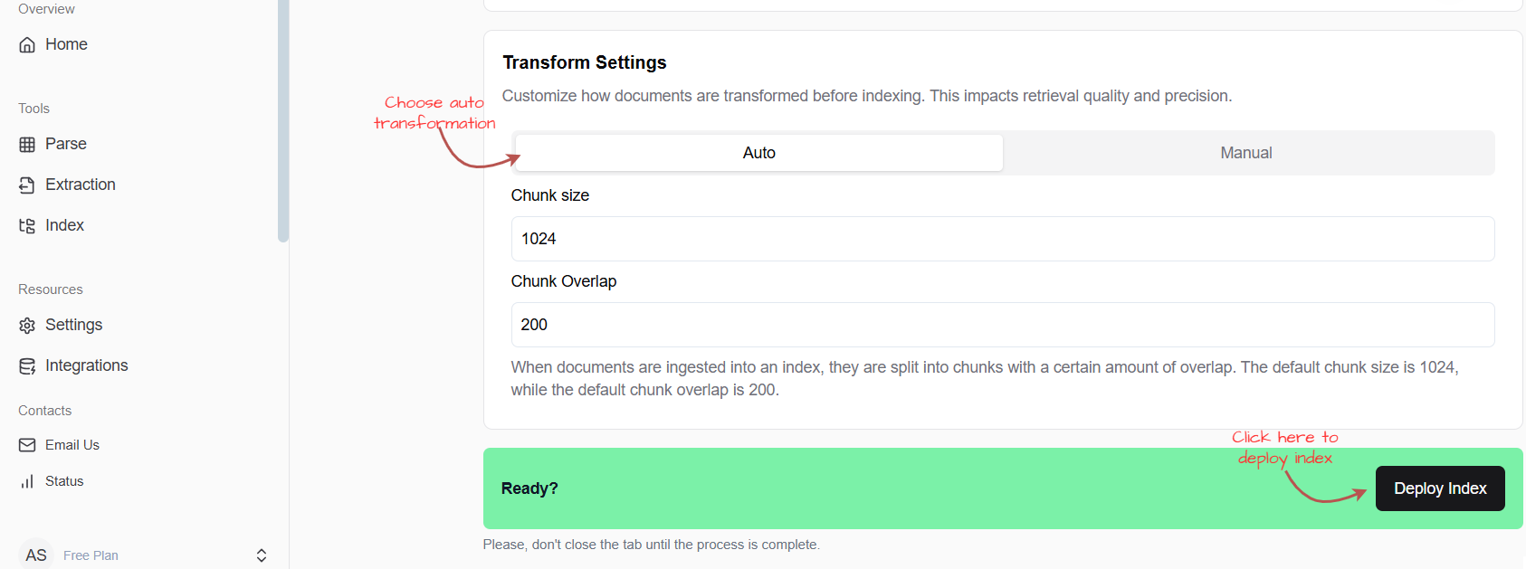Select the Email Us link text
The height and width of the screenshot is (569, 1526).
tap(72, 444)
